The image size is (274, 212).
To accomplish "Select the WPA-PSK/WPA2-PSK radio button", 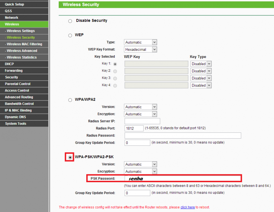I will 70,157.
